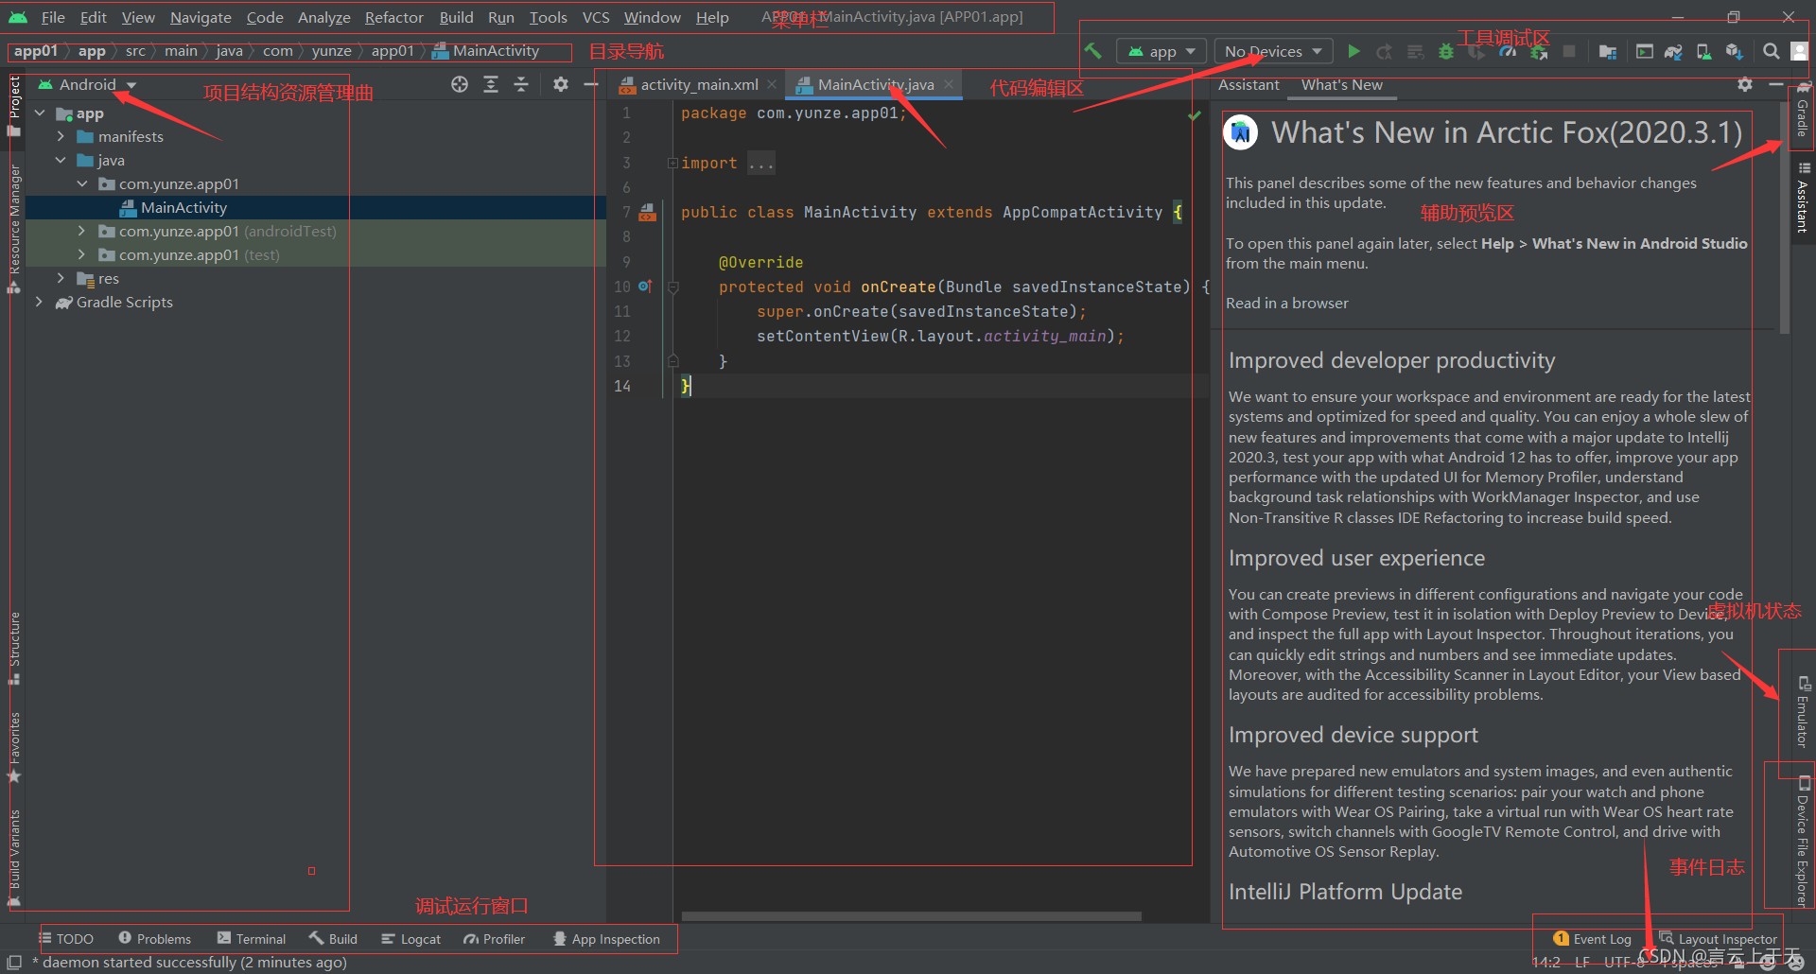
Task: Sync project with Gradle files icon
Action: point(1673,51)
